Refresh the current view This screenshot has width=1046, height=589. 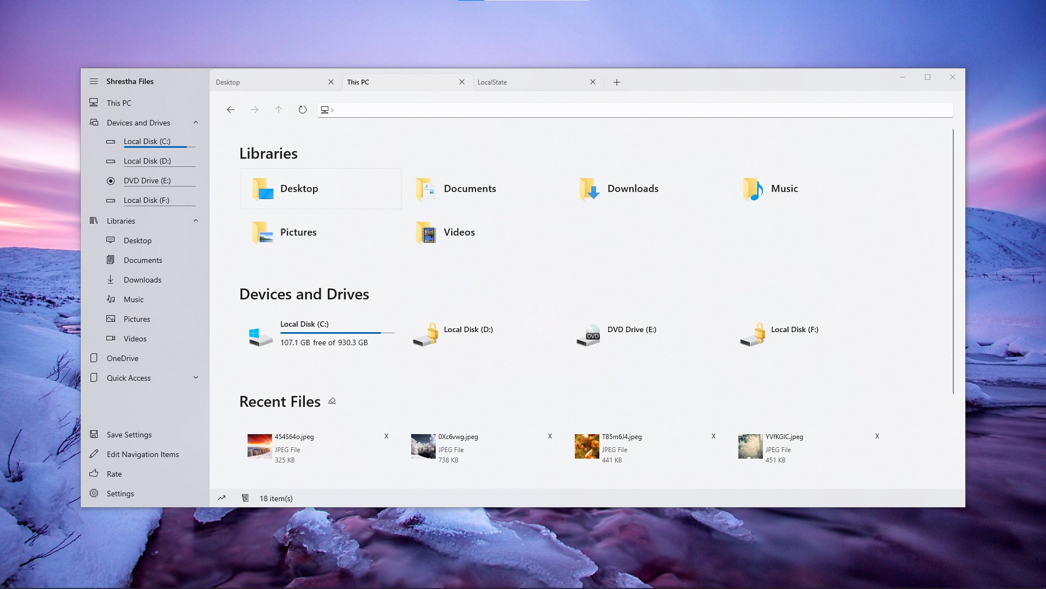pos(302,110)
